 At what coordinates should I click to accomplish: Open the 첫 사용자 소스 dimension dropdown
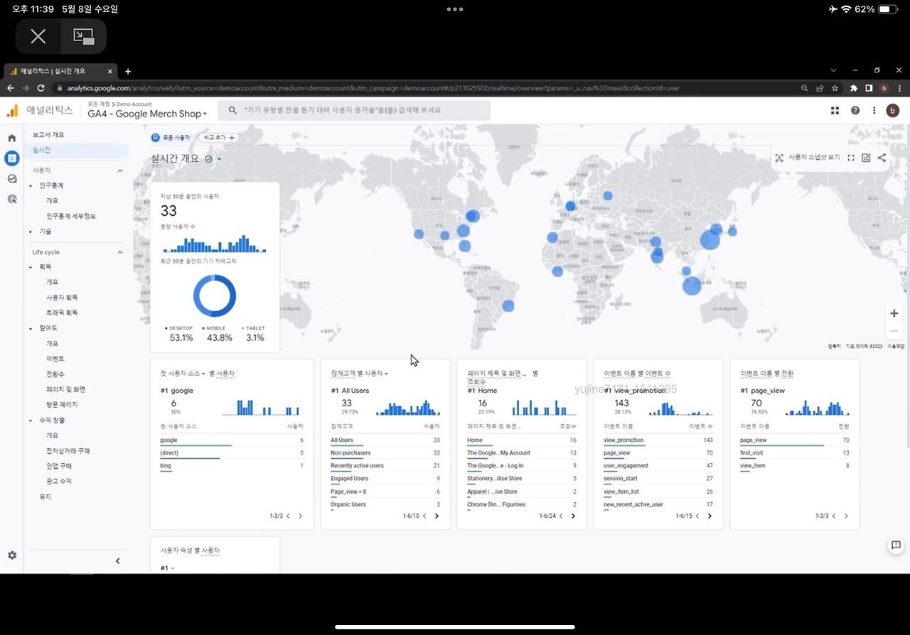tap(183, 373)
